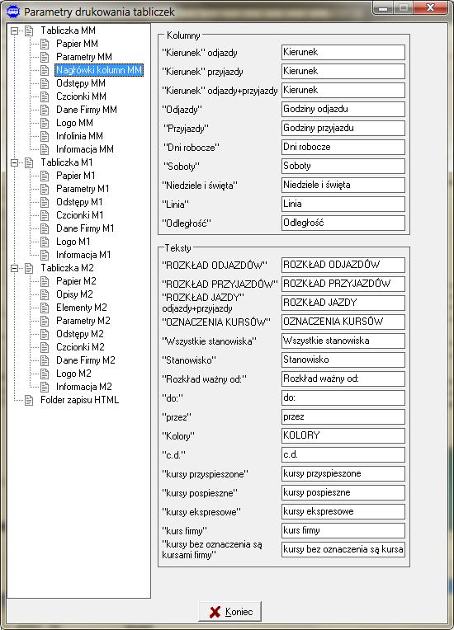
Task: Click the page icon beside Parametry MM
Action: tap(45, 57)
